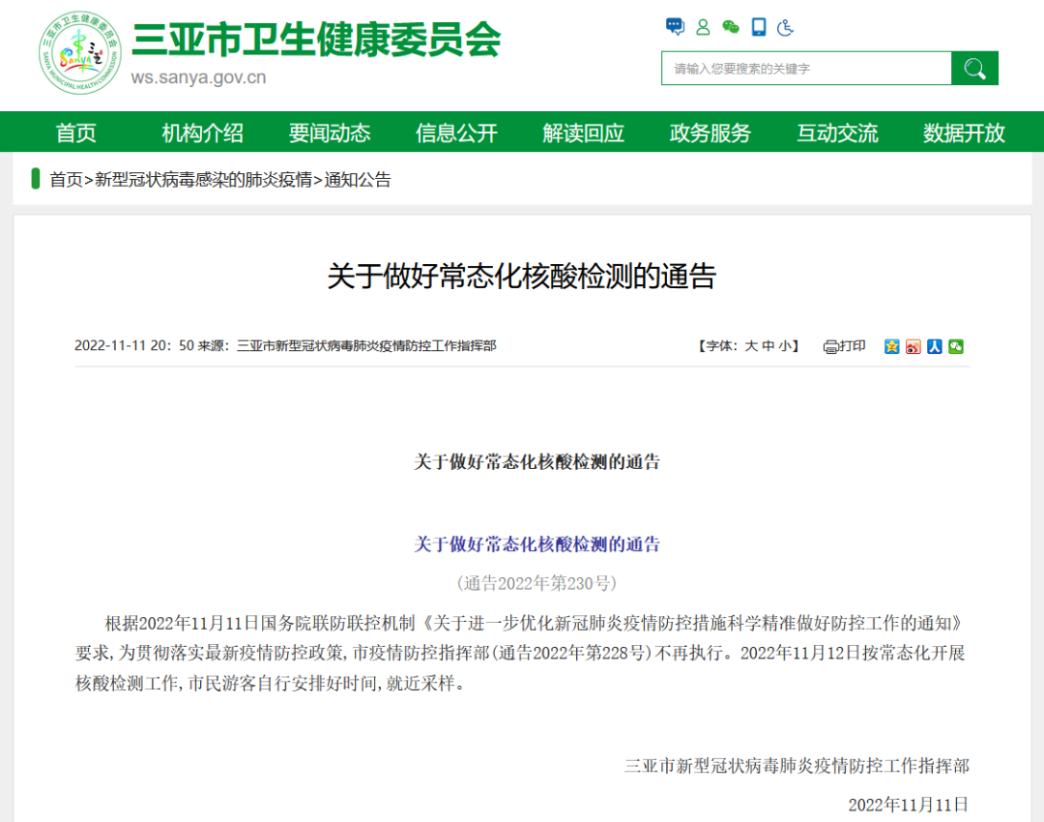Click the 通知公告 breadcrumb link
This screenshot has height=822, width=1044.
click(x=358, y=179)
